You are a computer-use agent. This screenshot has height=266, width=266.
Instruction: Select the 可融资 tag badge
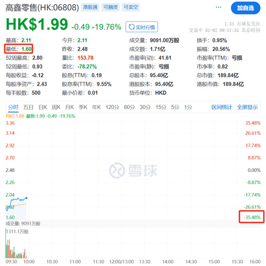coord(110,7)
